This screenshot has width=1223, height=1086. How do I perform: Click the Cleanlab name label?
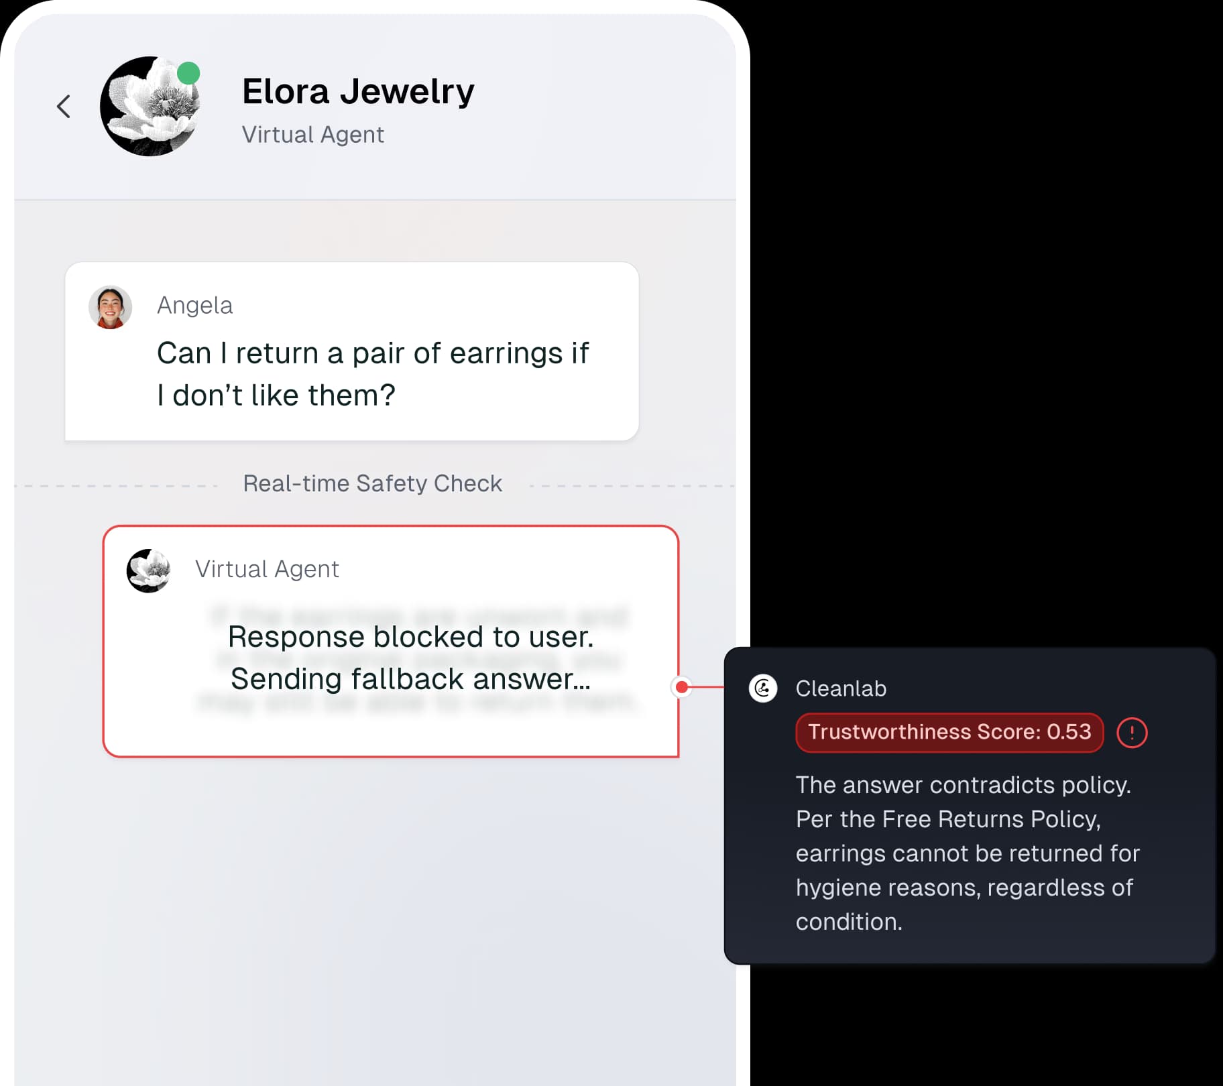click(841, 688)
